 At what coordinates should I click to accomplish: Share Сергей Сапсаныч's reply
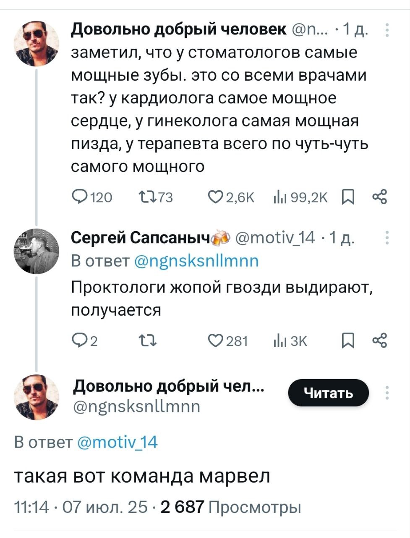[x=379, y=340]
